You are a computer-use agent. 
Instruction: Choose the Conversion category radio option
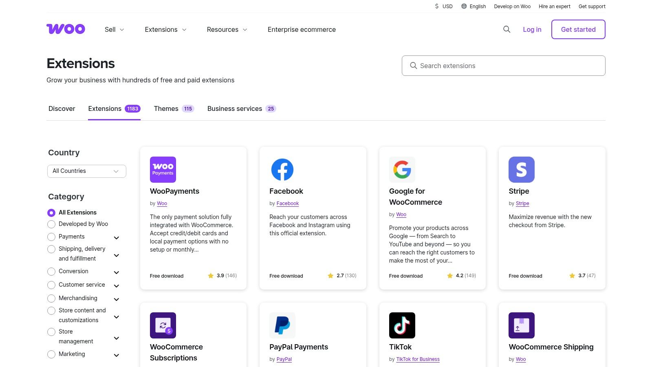(51, 272)
